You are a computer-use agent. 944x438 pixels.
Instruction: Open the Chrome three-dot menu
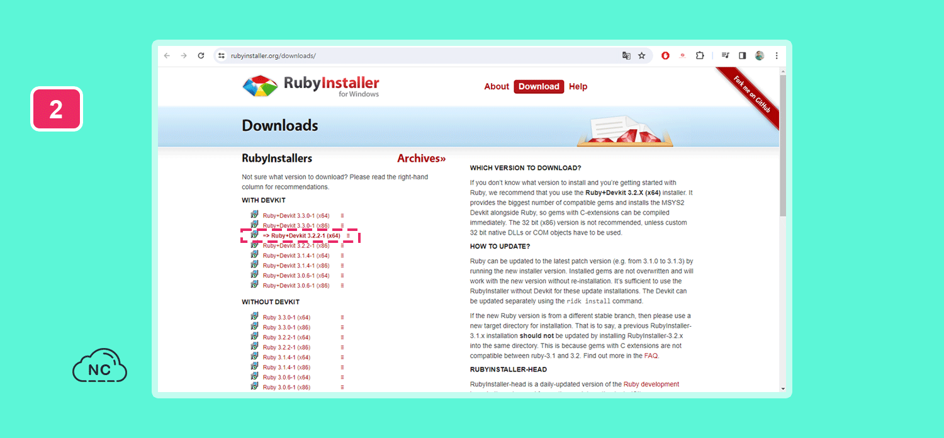(x=777, y=55)
